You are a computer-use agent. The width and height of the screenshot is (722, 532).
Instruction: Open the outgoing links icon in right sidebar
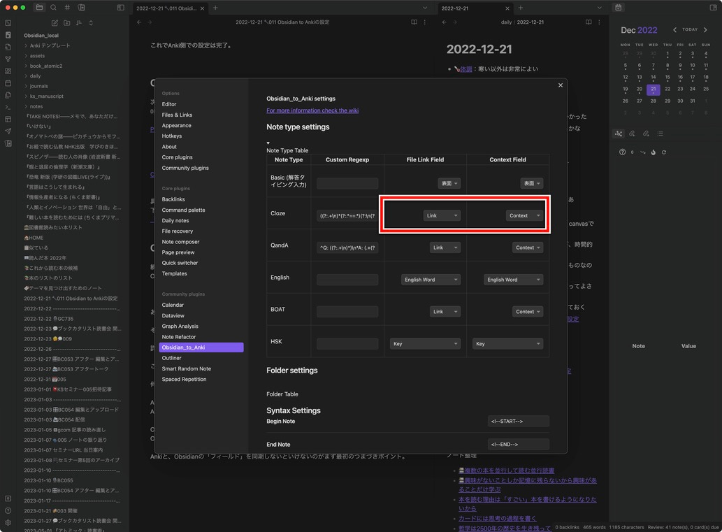pos(646,134)
